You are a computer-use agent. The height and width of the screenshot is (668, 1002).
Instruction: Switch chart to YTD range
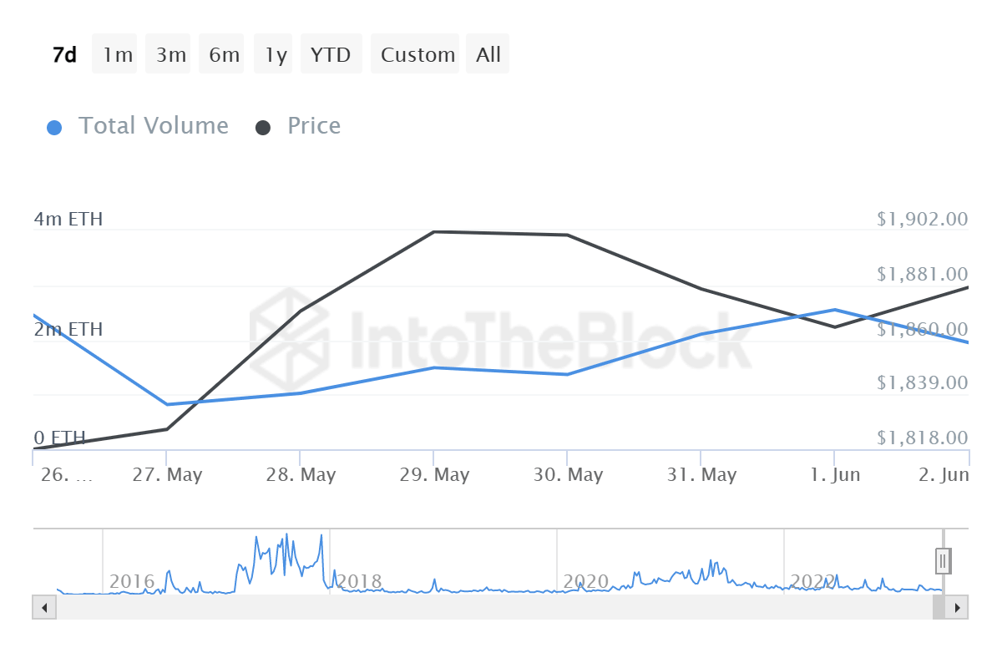(331, 55)
